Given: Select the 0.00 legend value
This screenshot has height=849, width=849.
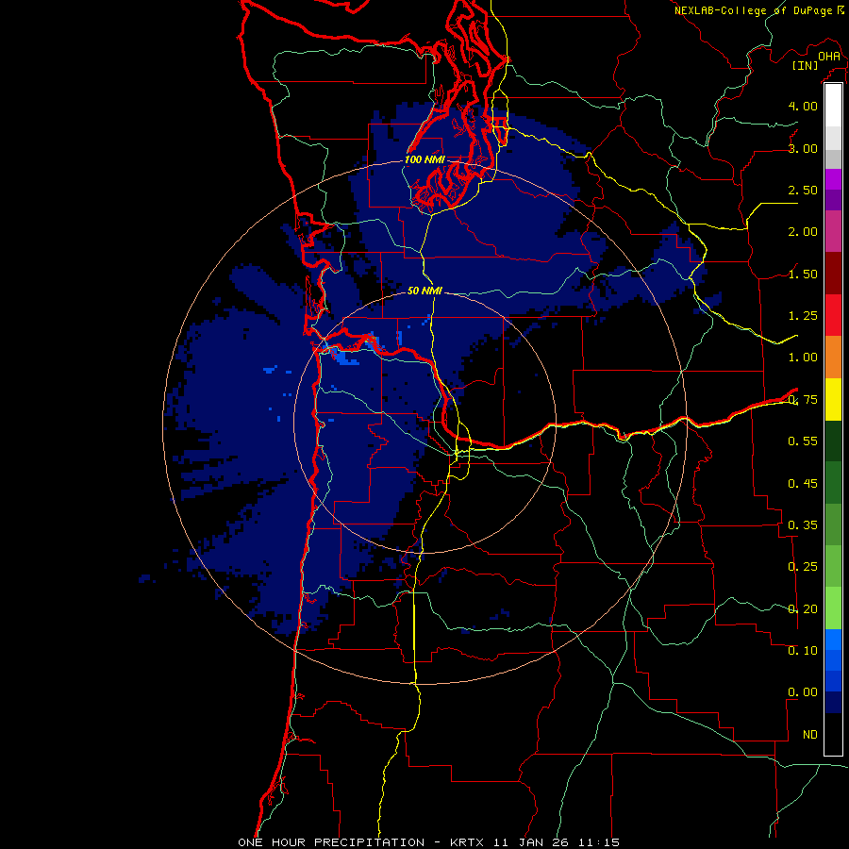Looking at the screenshot, I should tap(803, 692).
